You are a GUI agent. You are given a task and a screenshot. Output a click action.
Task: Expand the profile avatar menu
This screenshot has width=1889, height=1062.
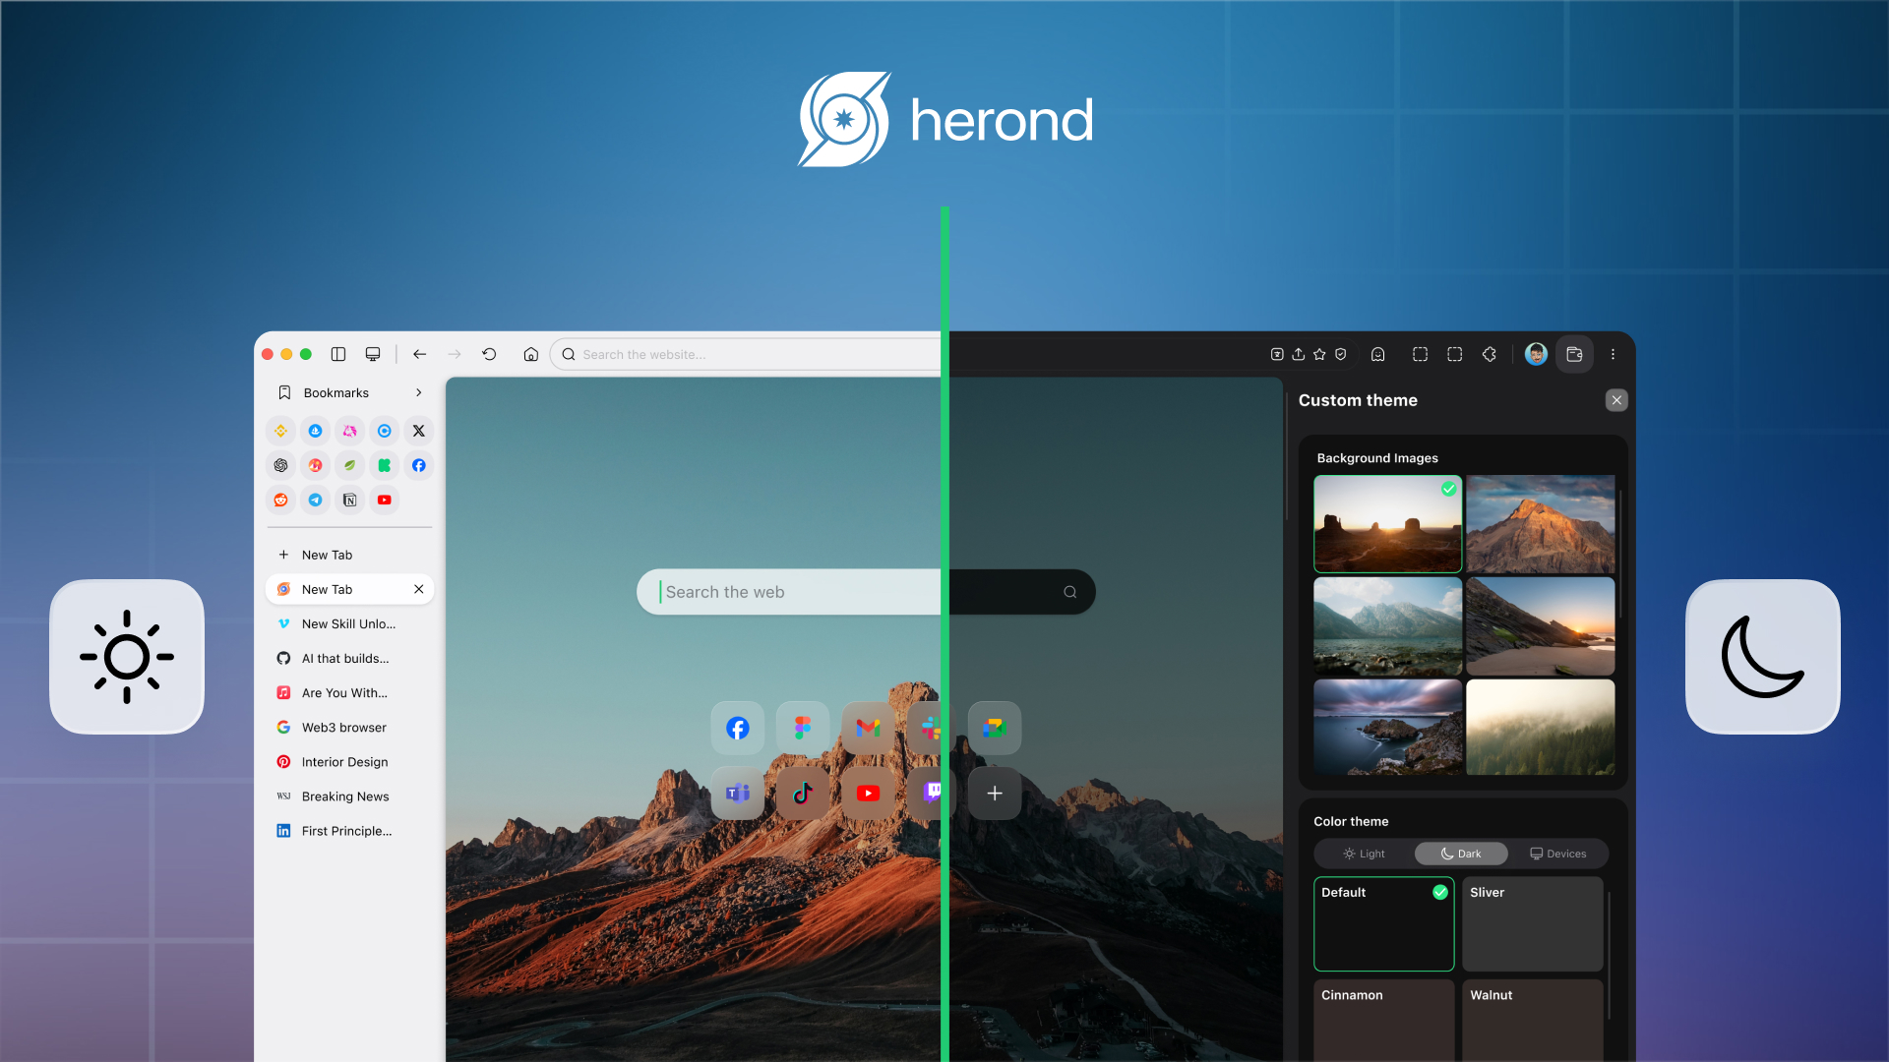tap(1536, 354)
